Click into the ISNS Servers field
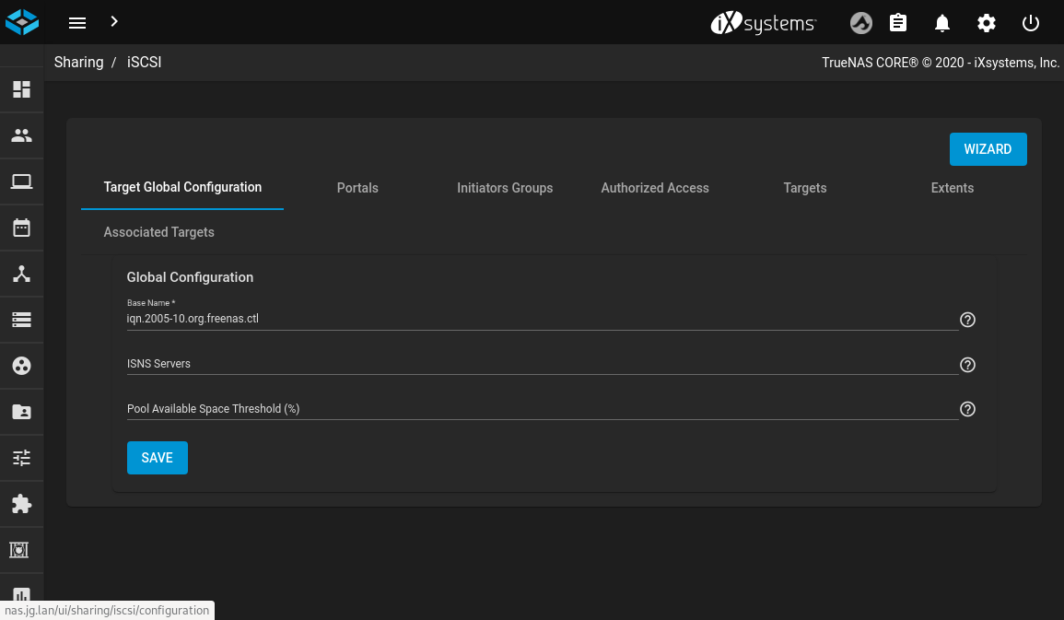 [x=542, y=364]
